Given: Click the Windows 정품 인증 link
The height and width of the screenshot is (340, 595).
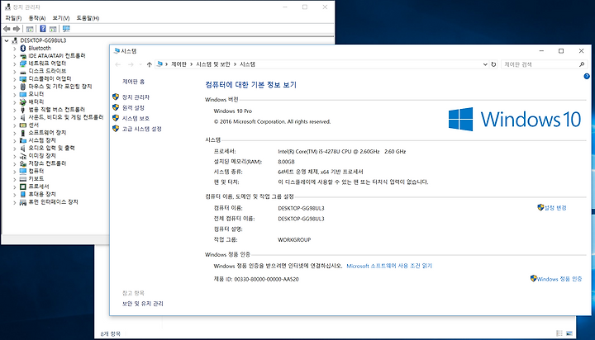Looking at the screenshot, I should (559, 279).
